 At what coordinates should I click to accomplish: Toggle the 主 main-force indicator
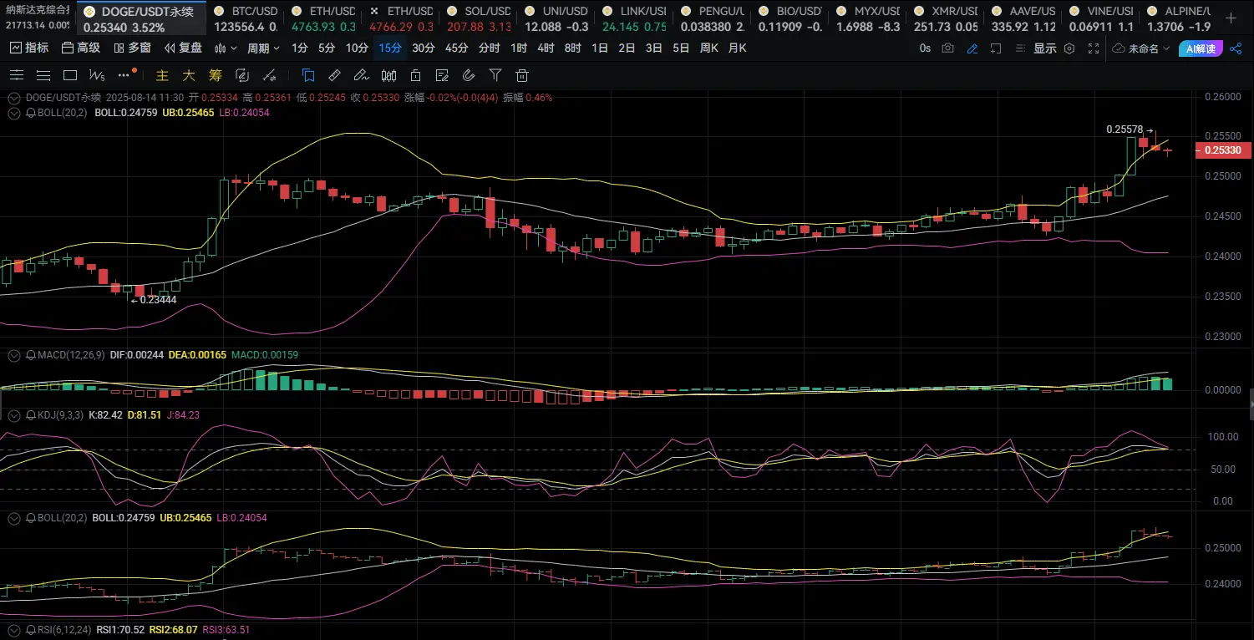(x=163, y=75)
